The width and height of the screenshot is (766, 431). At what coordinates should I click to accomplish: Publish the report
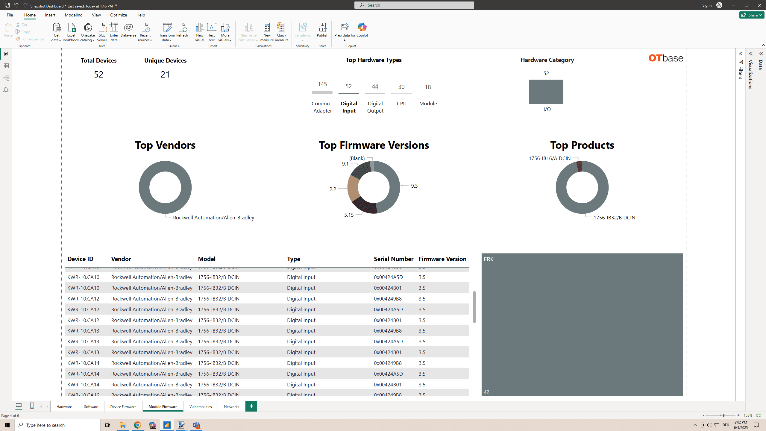[x=323, y=30]
